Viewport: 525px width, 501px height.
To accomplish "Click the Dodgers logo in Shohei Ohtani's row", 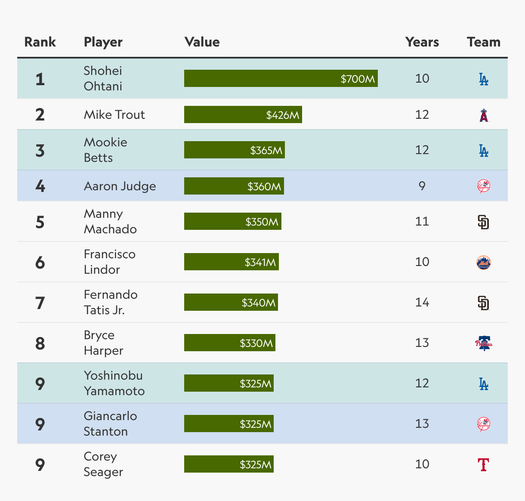I will [x=484, y=79].
